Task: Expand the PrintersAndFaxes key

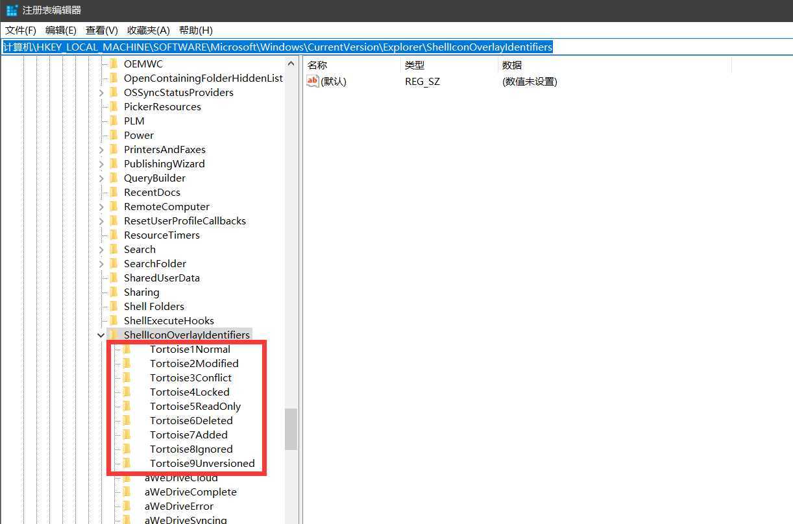Action: [x=101, y=150]
